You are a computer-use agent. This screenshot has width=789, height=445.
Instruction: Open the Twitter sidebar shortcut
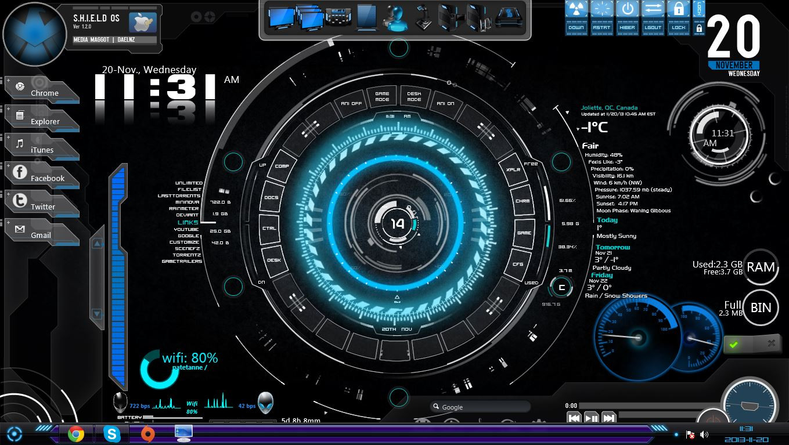(x=42, y=203)
